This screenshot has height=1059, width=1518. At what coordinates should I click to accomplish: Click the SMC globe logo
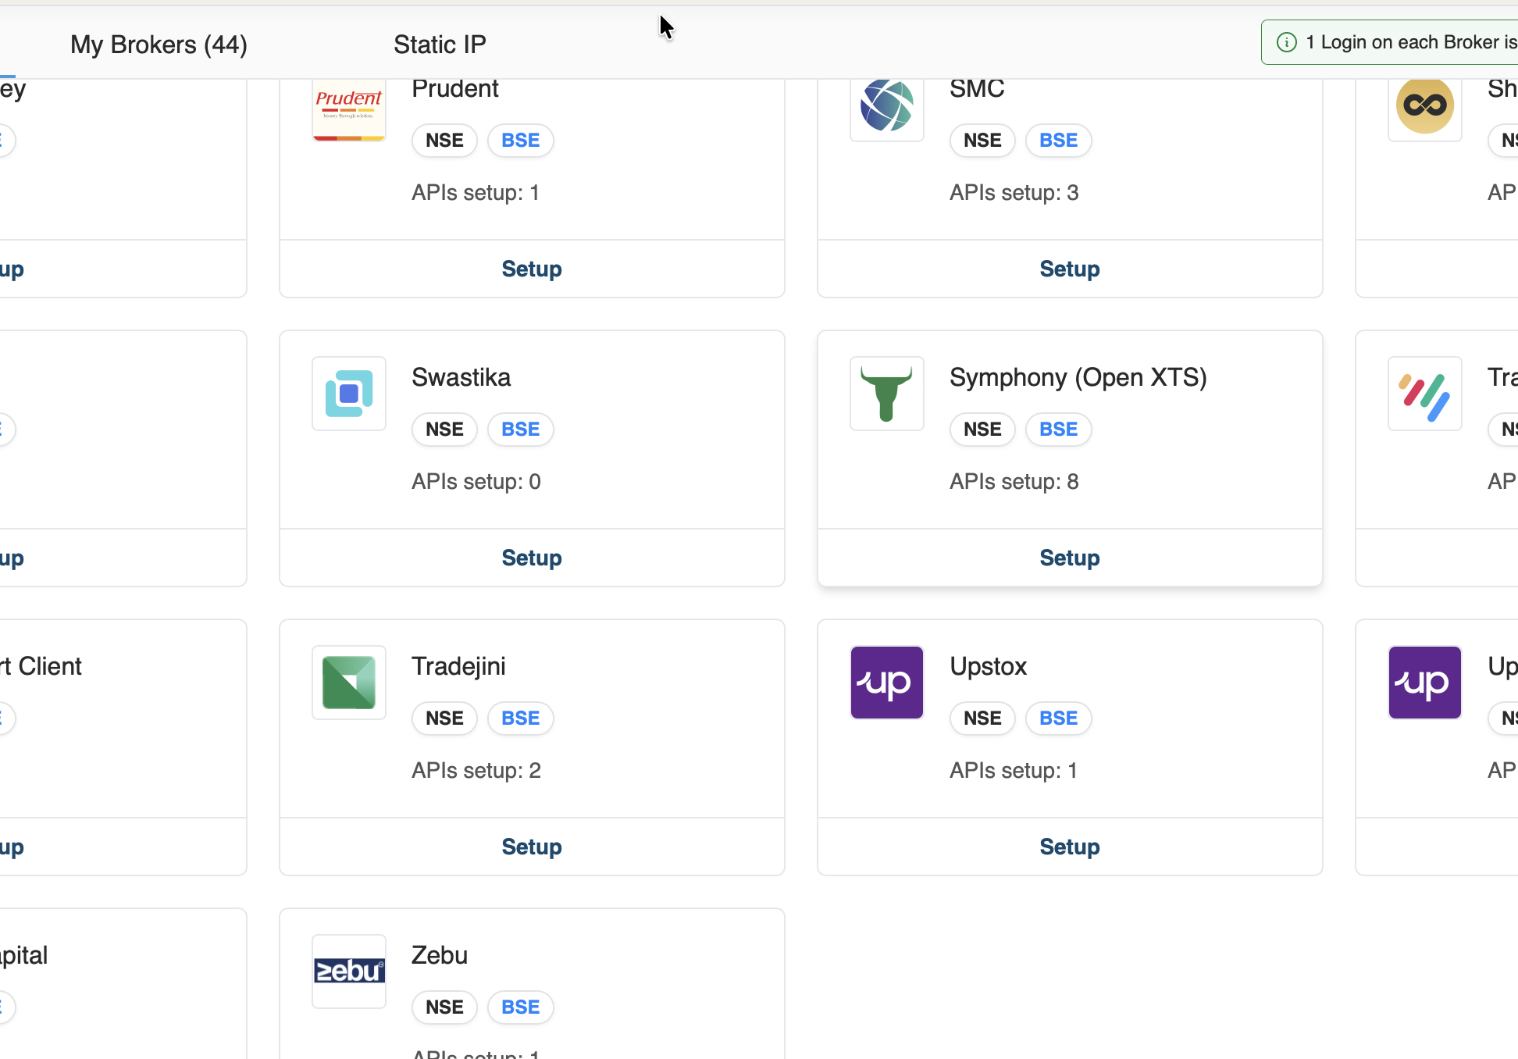tap(886, 105)
